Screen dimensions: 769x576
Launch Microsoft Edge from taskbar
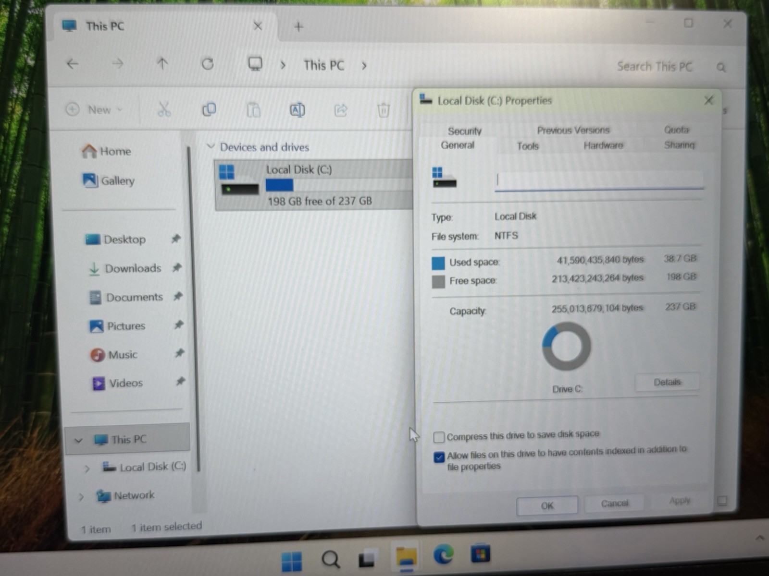443,555
